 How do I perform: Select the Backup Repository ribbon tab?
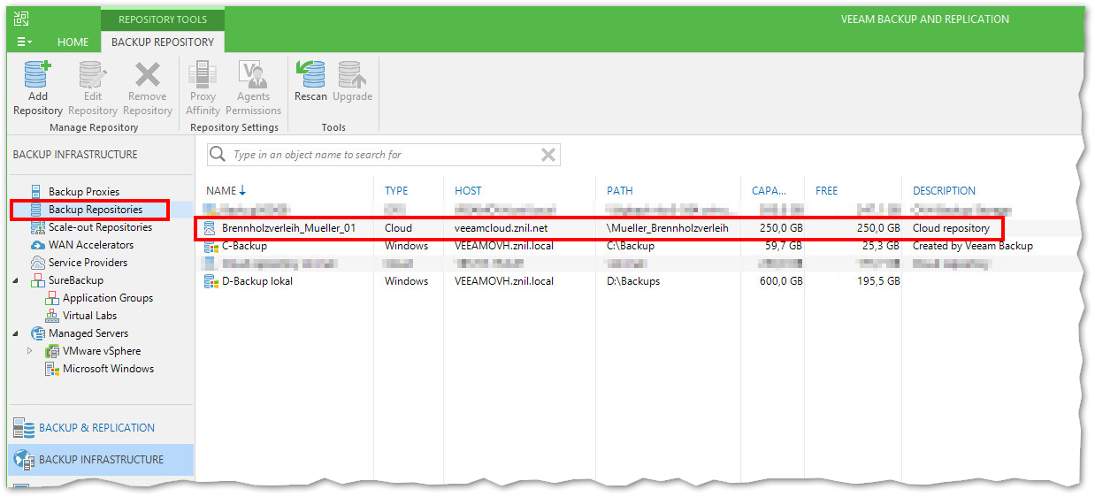point(163,42)
